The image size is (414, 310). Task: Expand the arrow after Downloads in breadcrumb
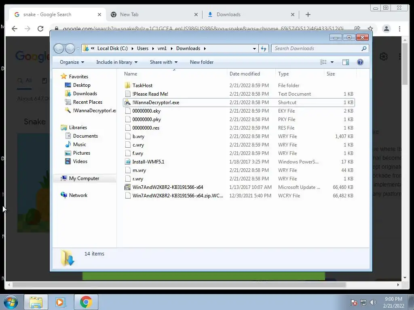point(205,48)
